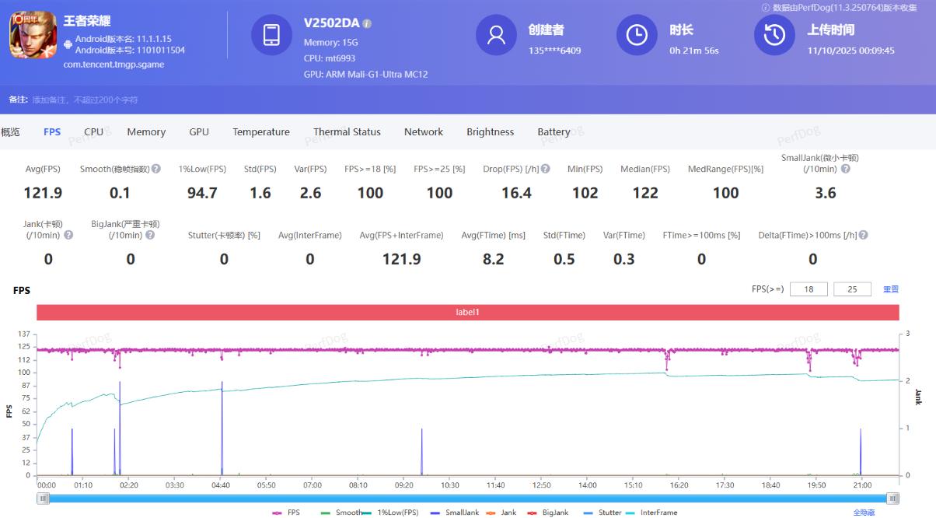
Task: Toggle SmallJank series in chart legend
Action: click(x=455, y=513)
